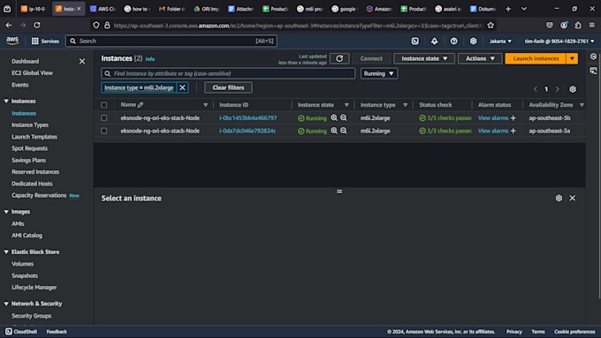Open the Jakarta region selector
The image size is (601, 338).
[x=500, y=41]
